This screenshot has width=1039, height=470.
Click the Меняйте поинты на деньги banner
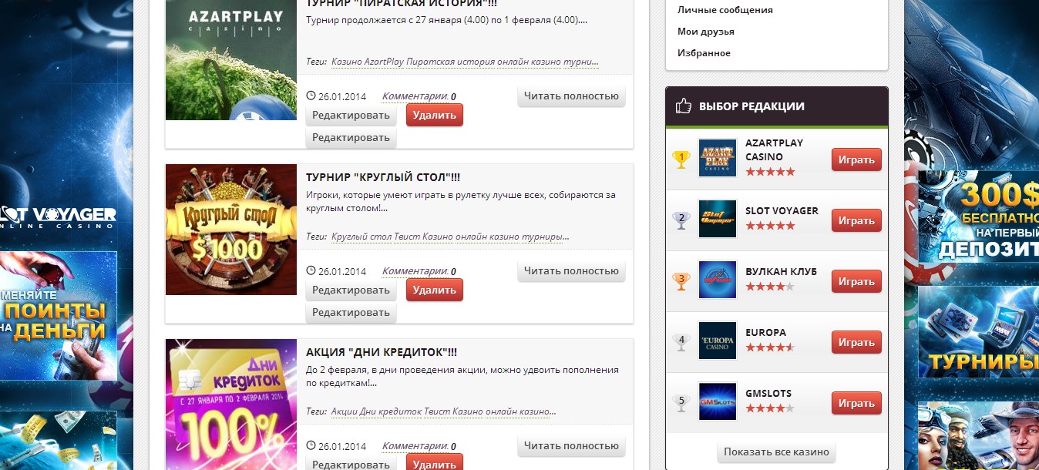point(59,316)
